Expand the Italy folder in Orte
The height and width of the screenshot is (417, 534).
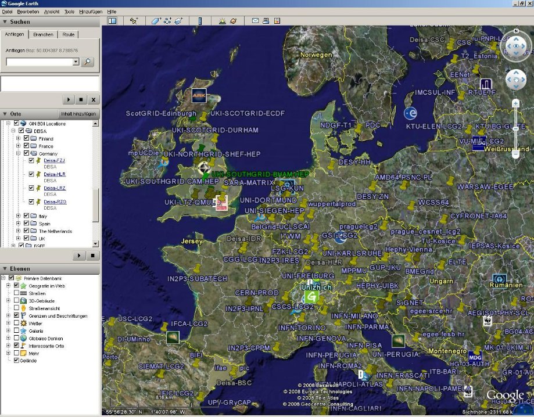coord(19,216)
